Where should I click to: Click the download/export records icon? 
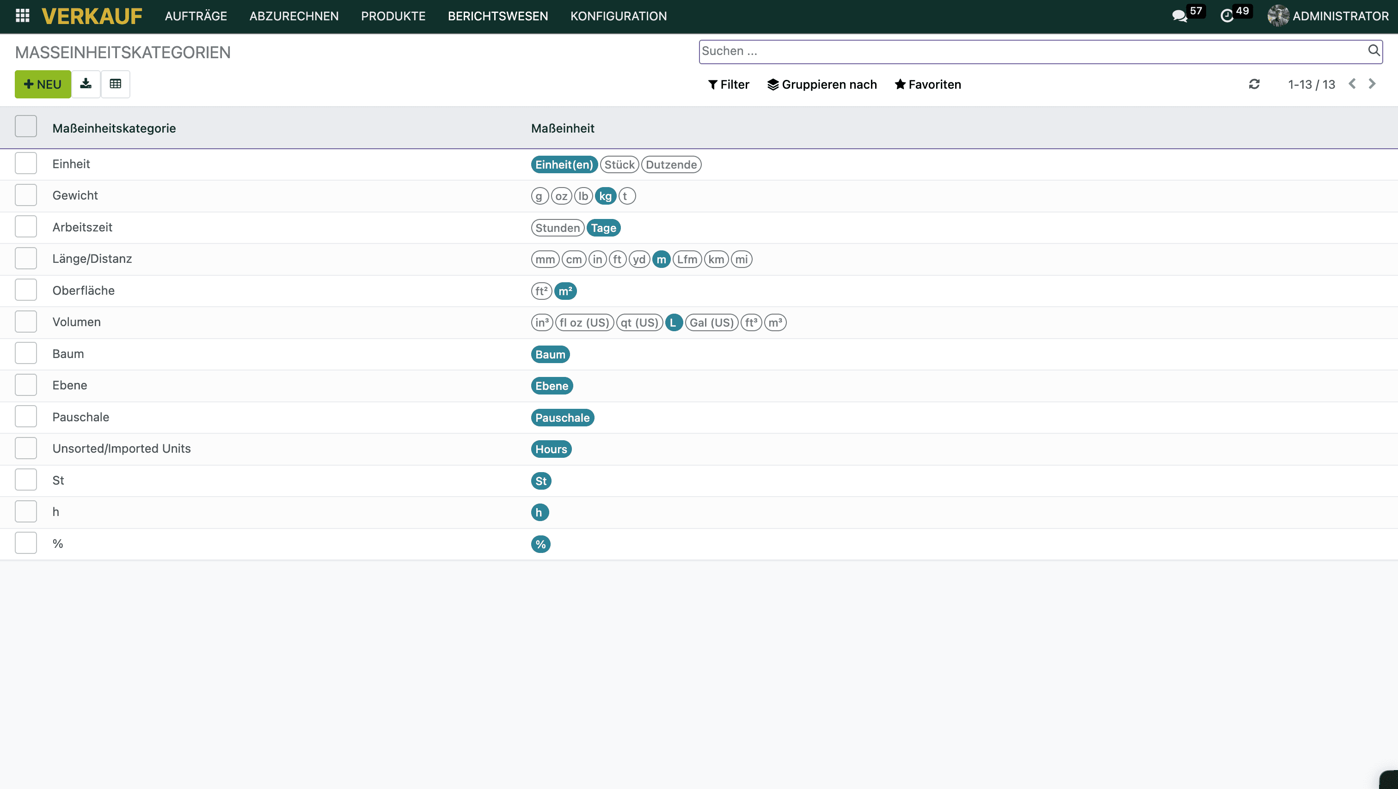[x=86, y=84]
